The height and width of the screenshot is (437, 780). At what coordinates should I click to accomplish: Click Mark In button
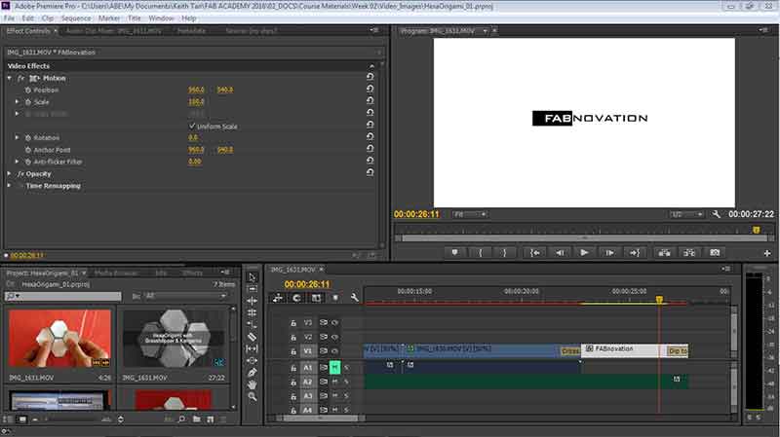480,253
